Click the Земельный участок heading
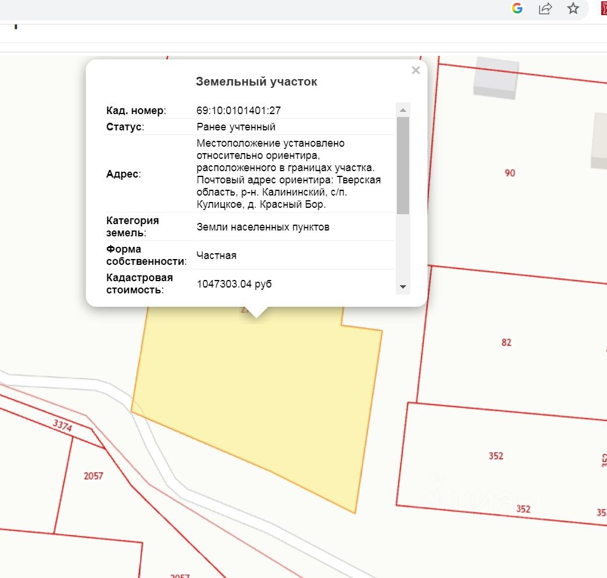The height and width of the screenshot is (578, 607). [x=256, y=81]
